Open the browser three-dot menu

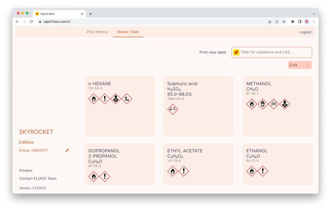[314, 21]
